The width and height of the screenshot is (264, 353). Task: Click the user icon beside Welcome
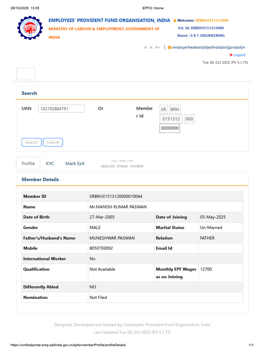point(175,20)
